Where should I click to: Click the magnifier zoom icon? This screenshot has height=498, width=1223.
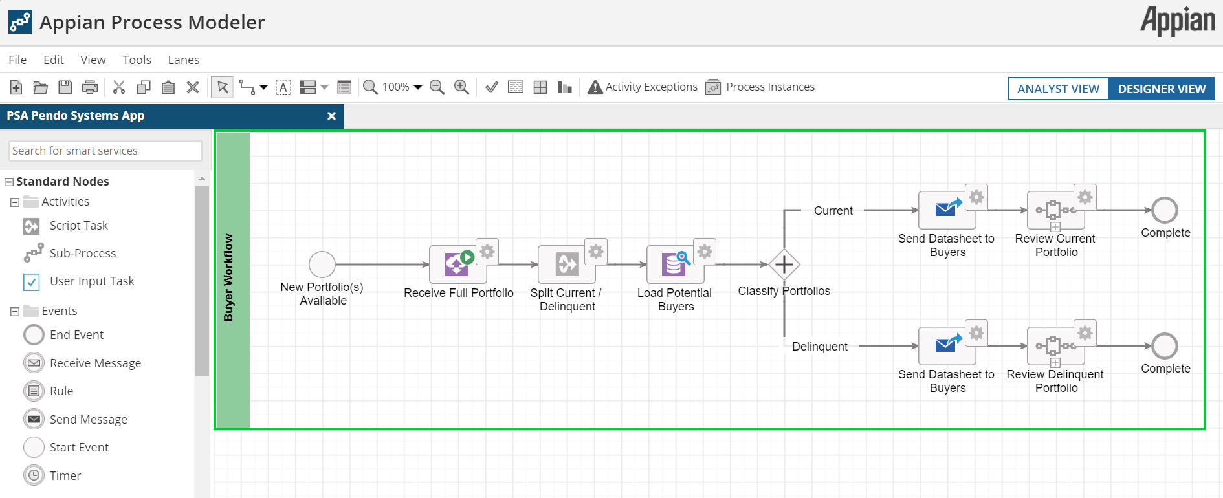(370, 87)
